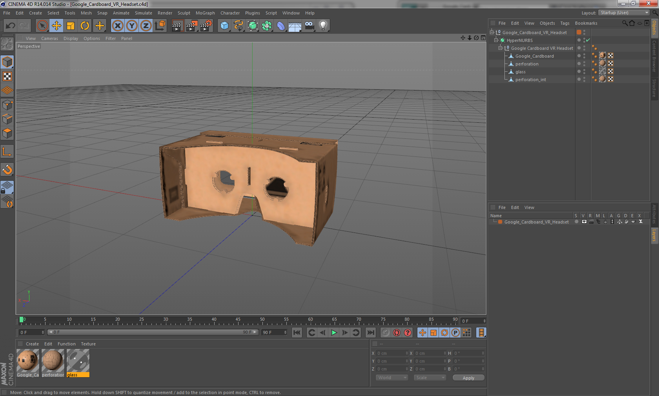
Task: Click Google_Cardboard_VR_Headset layer color swatch
Action: pyautogui.click(x=500, y=222)
